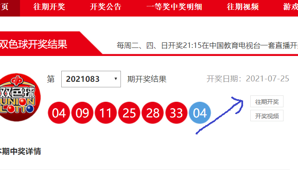Click the 开奖视频 button
Viewport: 298px width, 170px height.
click(x=267, y=116)
